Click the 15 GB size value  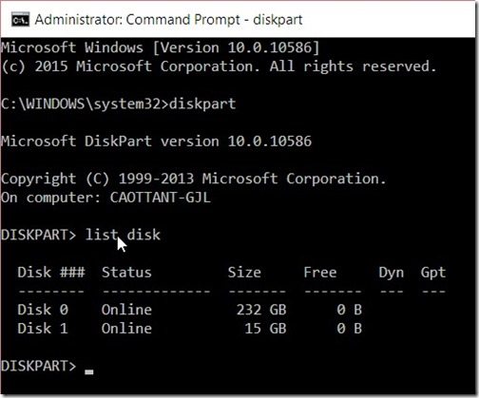pyautogui.click(x=265, y=329)
